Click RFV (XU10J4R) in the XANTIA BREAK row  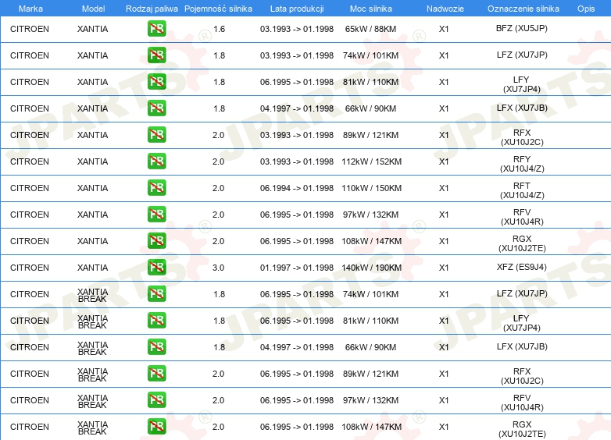click(x=522, y=403)
